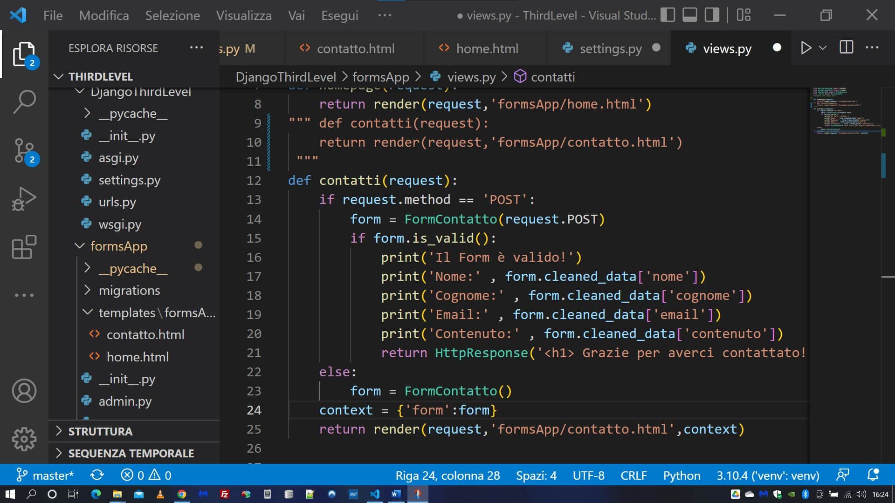895x503 pixels.
Task: Open the Visualizza menu
Action: point(244,15)
